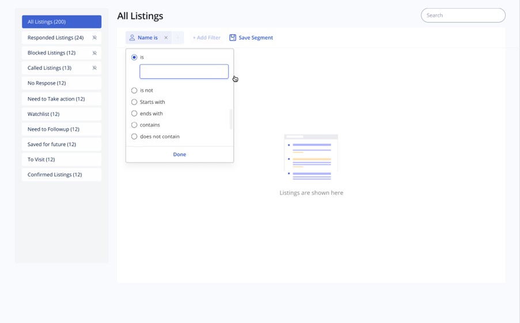Click the person icon in Name filter chip
The image size is (520, 323).
[132, 38]
